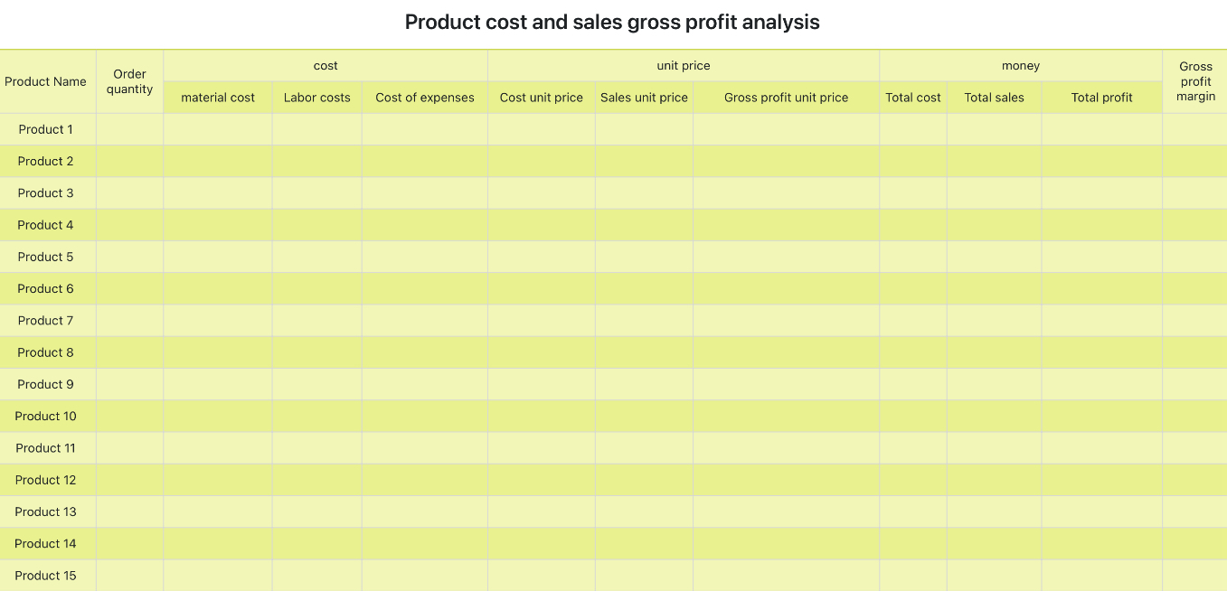This screenshot has width=1227, height=591.
Task: Click the 'Cost of expenses' column header
Action: [x=425, y=98]
